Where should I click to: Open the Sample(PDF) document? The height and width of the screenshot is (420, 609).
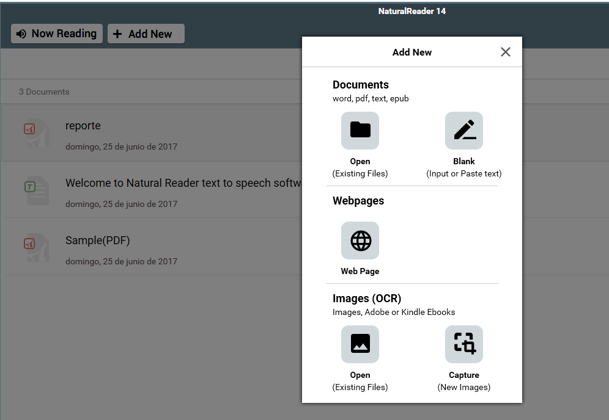point(152,247)
